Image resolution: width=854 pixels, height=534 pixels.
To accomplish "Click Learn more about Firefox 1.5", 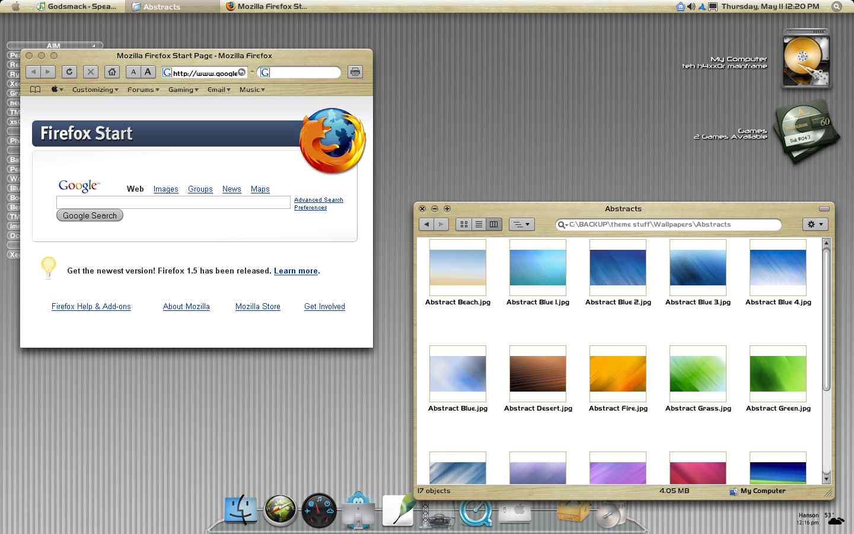I will pyautogui.click(x=296, y=271).
